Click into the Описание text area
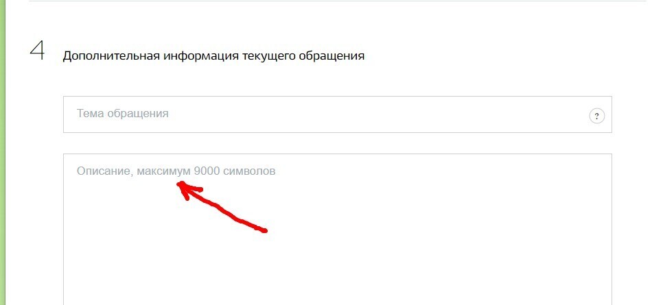Screen dimensions: 663x305 (338, 230)
